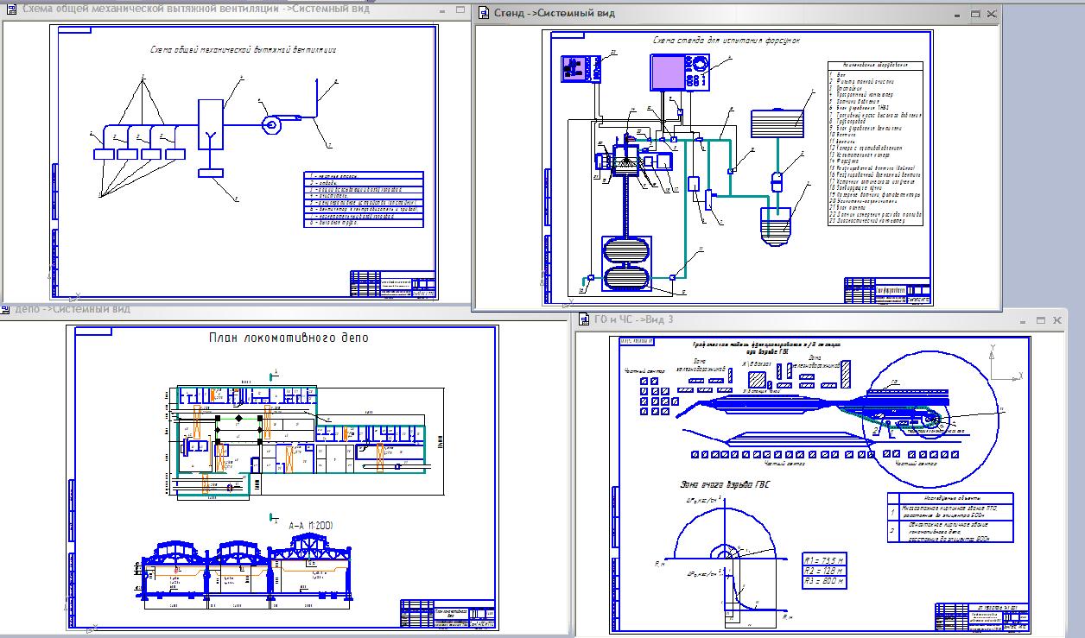Select the План локомотивного депо heading text
Image resolution: width=1085 pixels, height=638 pixels.
point(288,338)
